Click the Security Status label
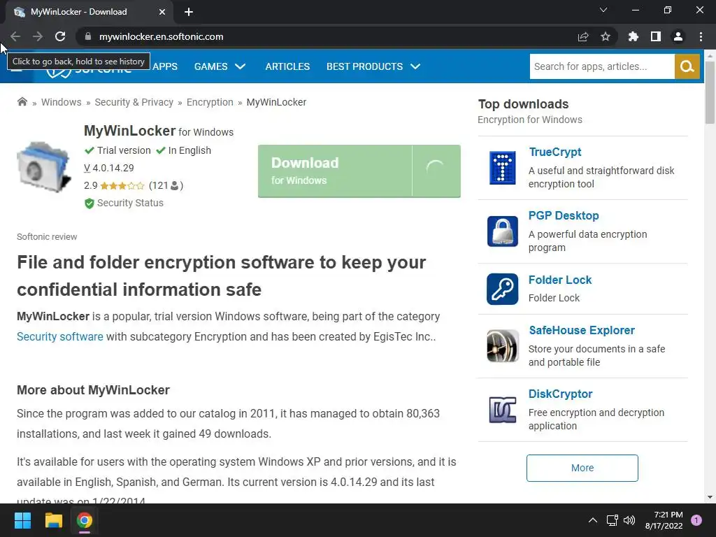The width and height of the screenshot is (716, 537). pyautogui.click(x=130, y=203)
